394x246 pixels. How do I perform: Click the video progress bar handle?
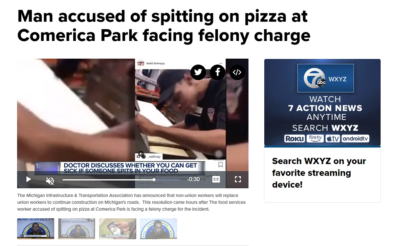click(x=154, y=180)
